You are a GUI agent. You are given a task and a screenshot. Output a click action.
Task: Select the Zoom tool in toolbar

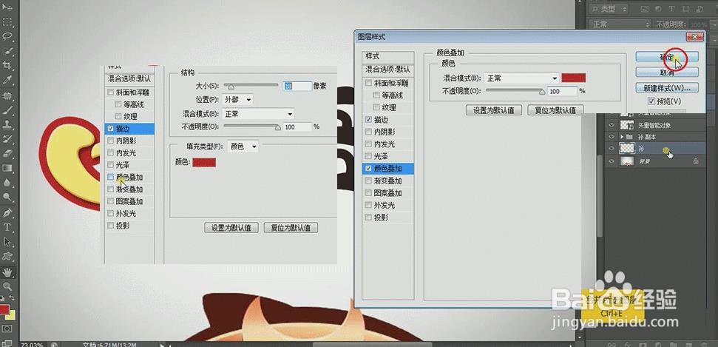(x=7, y=286)
